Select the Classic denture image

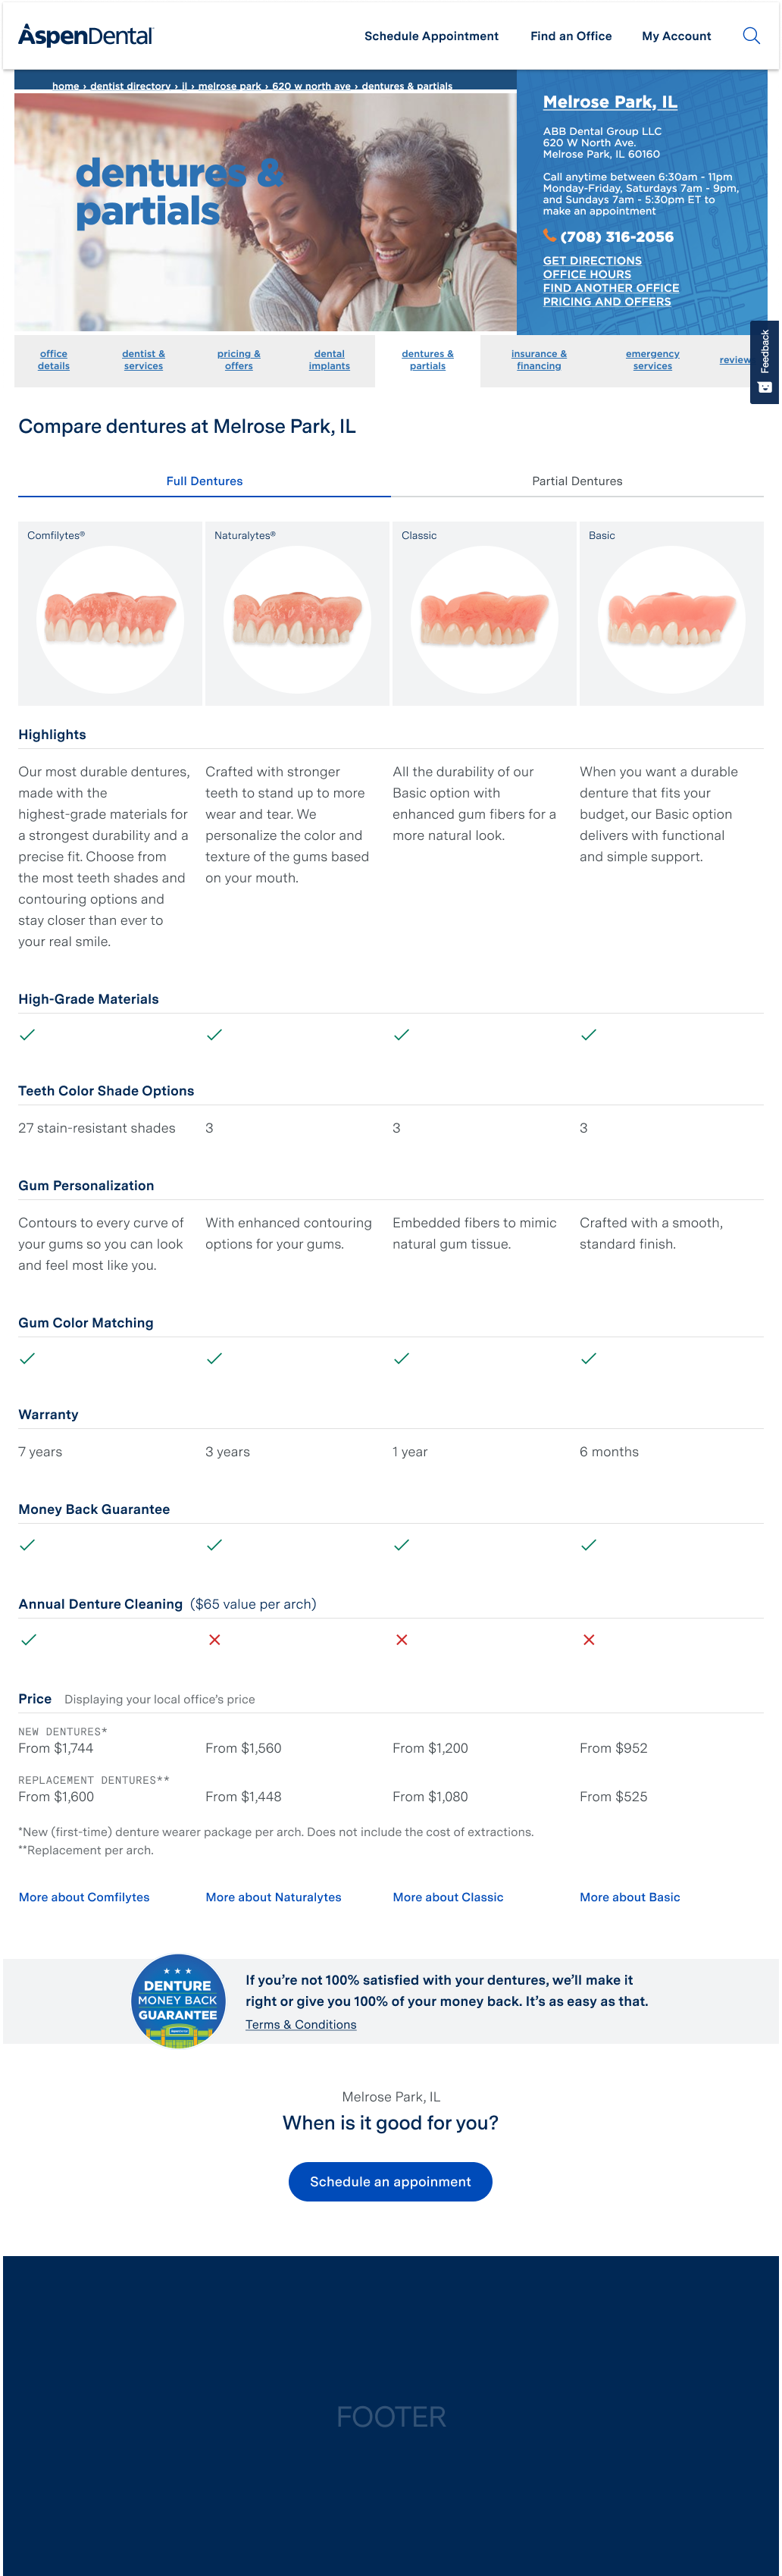pos(484,619)
